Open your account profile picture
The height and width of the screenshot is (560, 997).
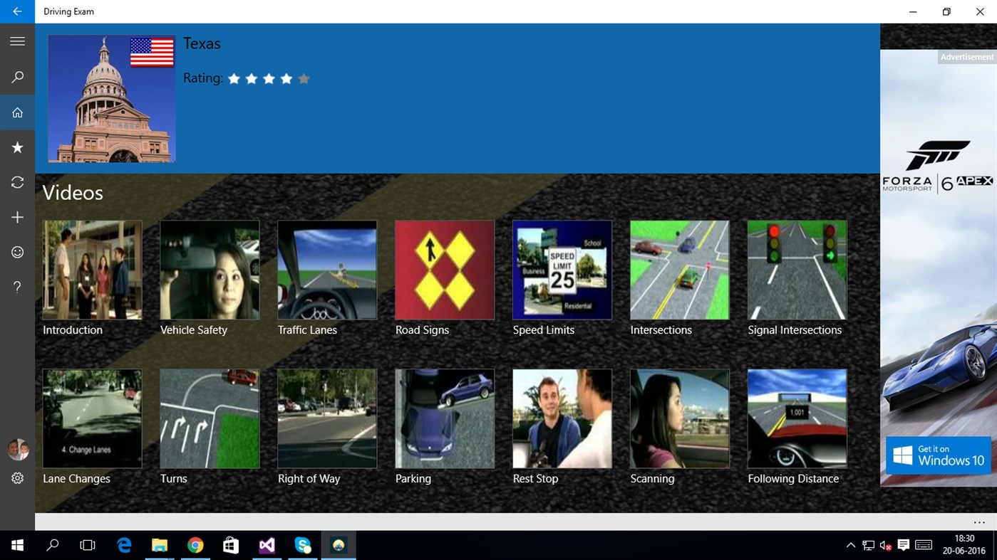coord(17,449)
